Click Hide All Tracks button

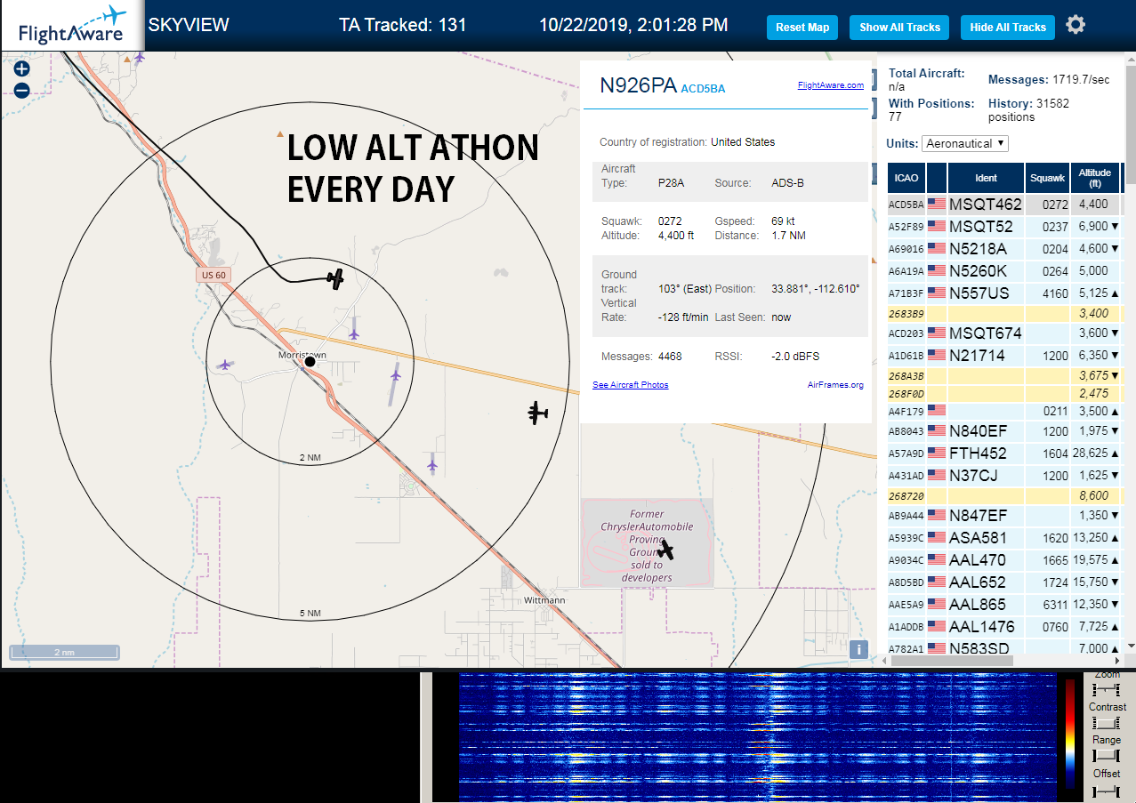(1008, 28)
